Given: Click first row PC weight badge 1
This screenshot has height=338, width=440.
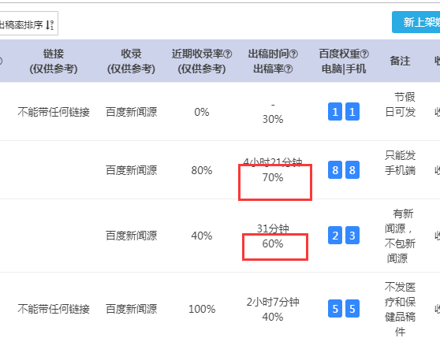Looking at the screenshot, I should (335, 112).
